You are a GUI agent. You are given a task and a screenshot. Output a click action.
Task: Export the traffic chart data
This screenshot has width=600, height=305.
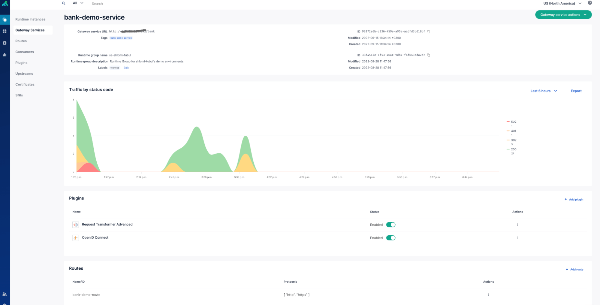pyautogui.click(x=576, y=91)
